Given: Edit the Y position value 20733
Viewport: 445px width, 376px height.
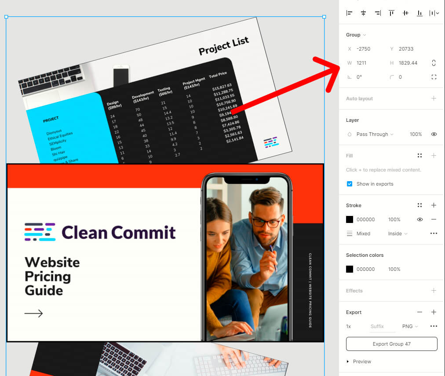Looking at the screenshot, I should (406, 49).
